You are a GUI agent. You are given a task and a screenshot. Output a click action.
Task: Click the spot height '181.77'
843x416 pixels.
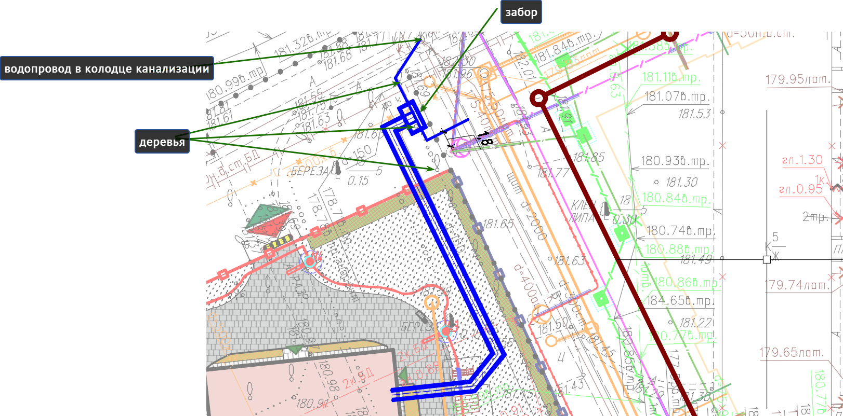(x=553, y=173)
